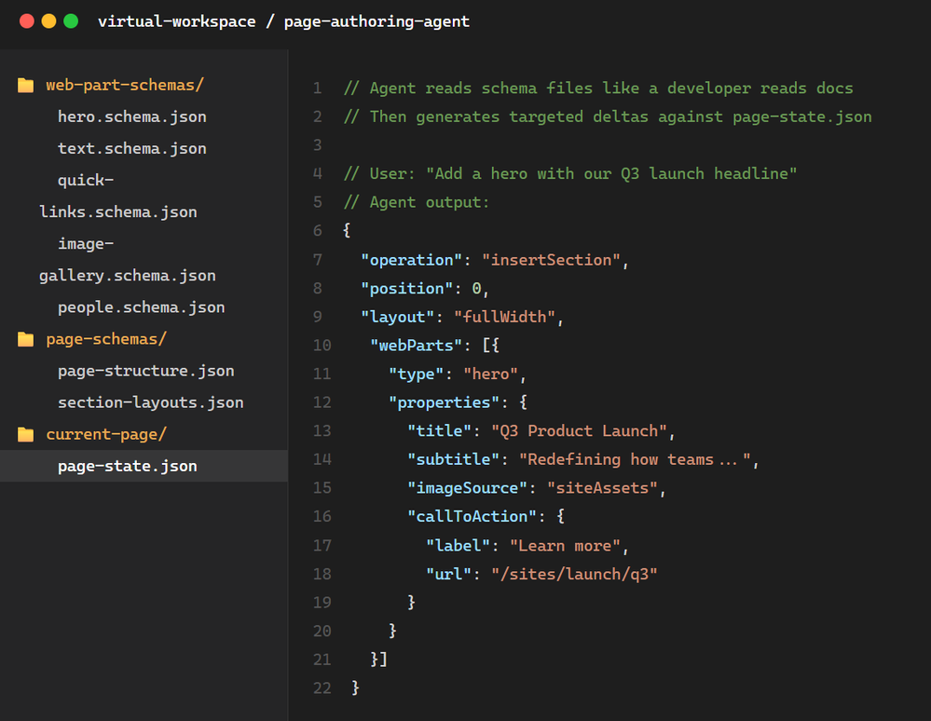Click line number 10 in gutter

[322, 346]
